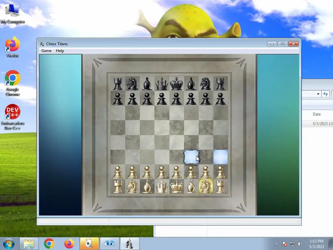Image resolution: width=333 pixels, height=250 pixels.
Task: Select the white king
Action: tap(177, 187)
